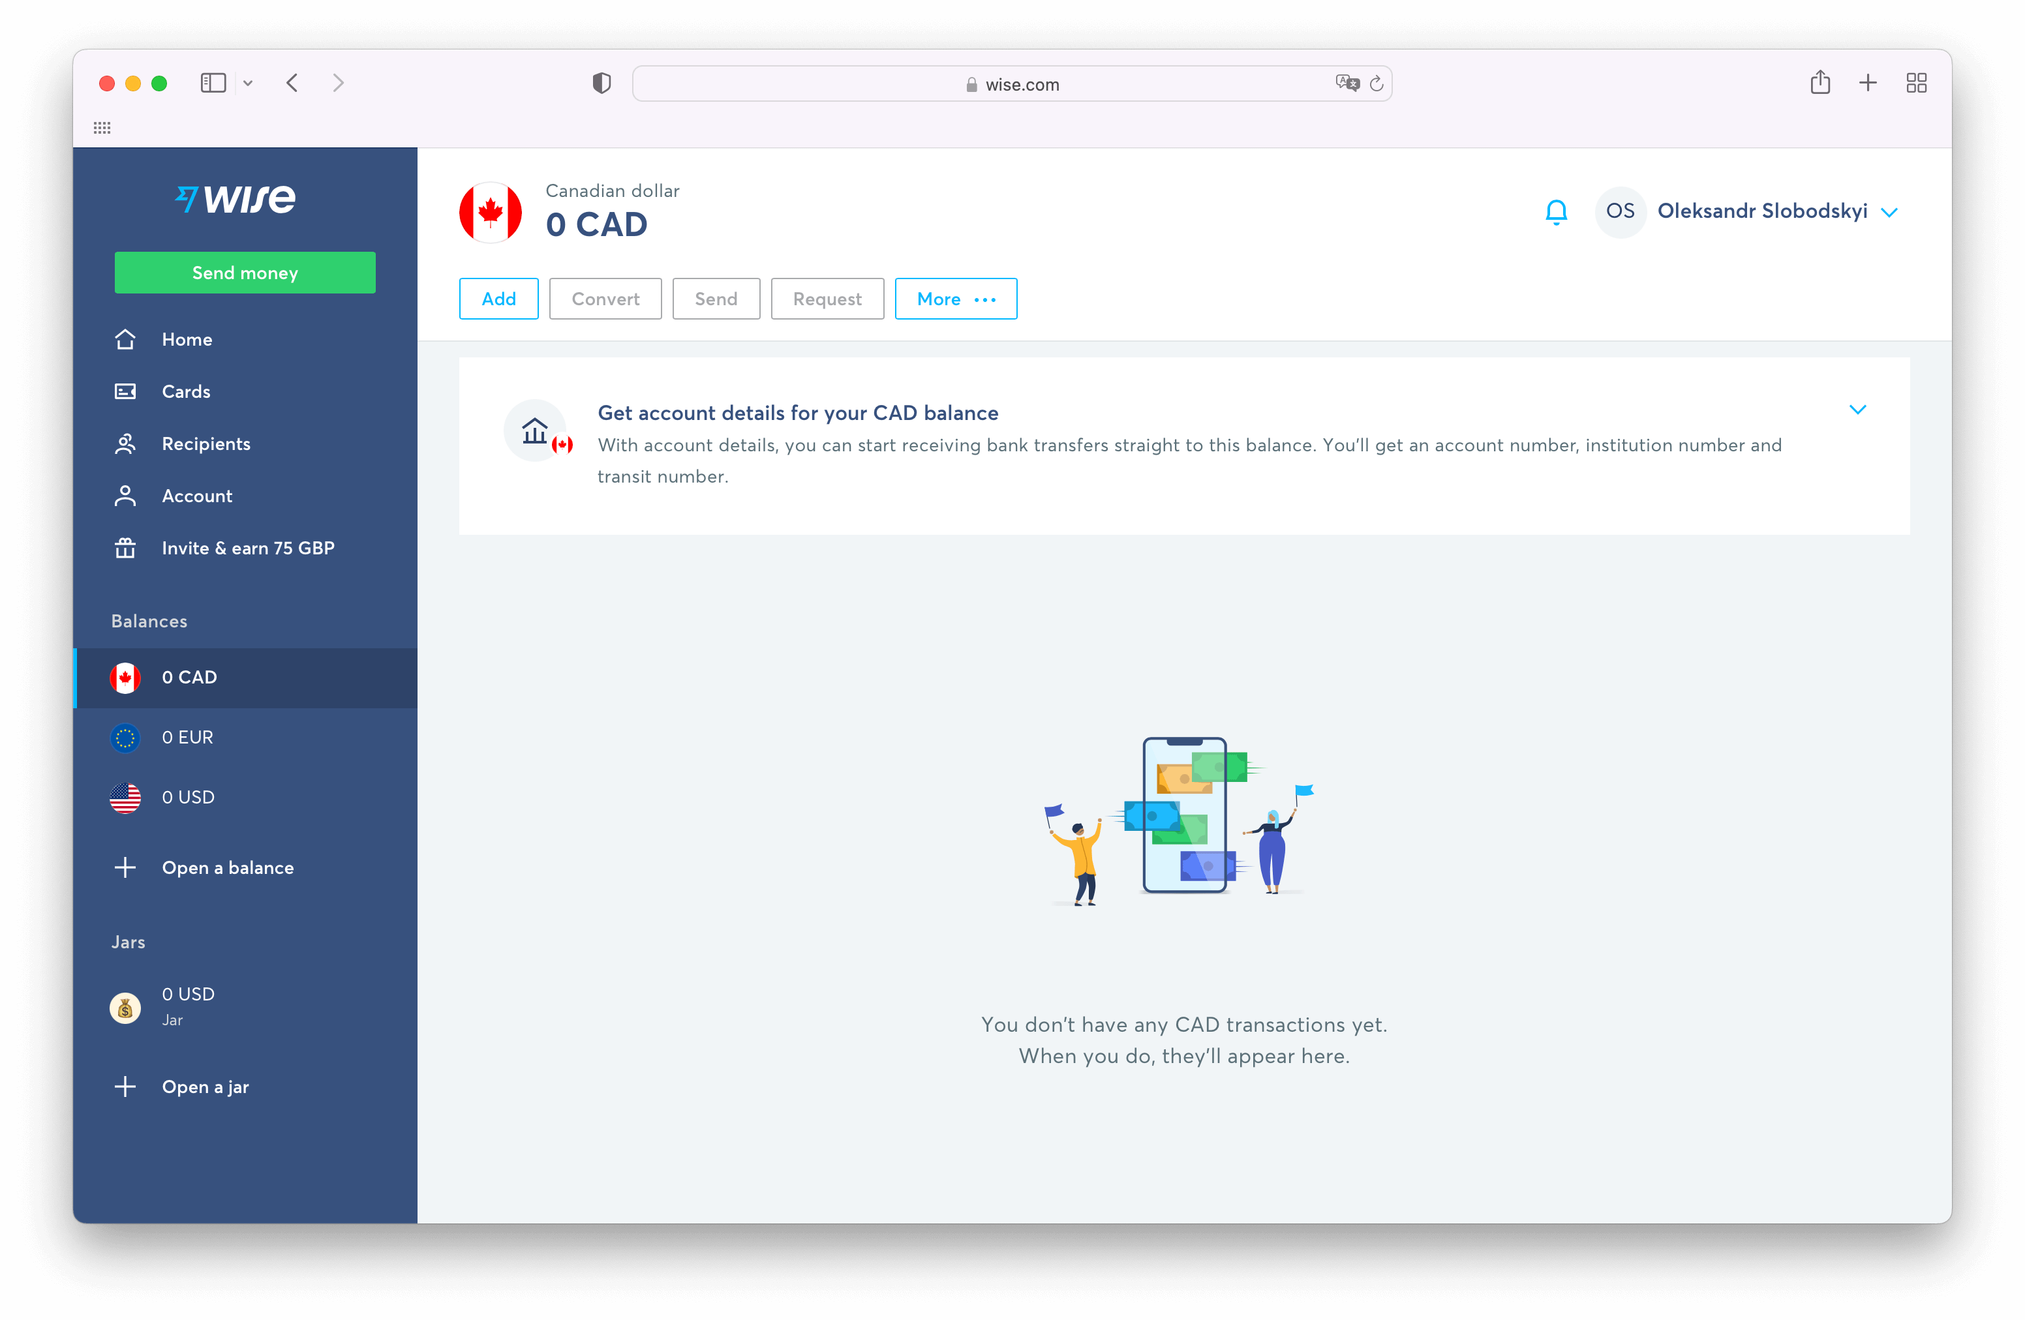
Task: Click the EUR balance sidebar icon
Action: click(x=125, y=736)
